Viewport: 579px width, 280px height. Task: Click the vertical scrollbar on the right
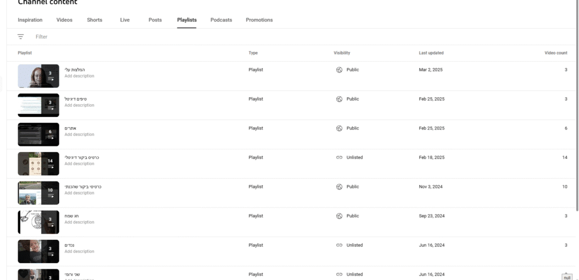pyautogui.click(x=577, y=107)
